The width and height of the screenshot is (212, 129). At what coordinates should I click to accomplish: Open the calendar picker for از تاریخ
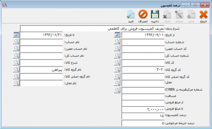coord(118,35)
